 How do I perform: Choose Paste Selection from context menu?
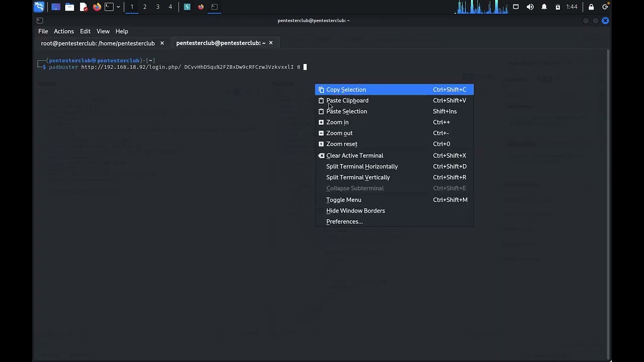(394, 111)
